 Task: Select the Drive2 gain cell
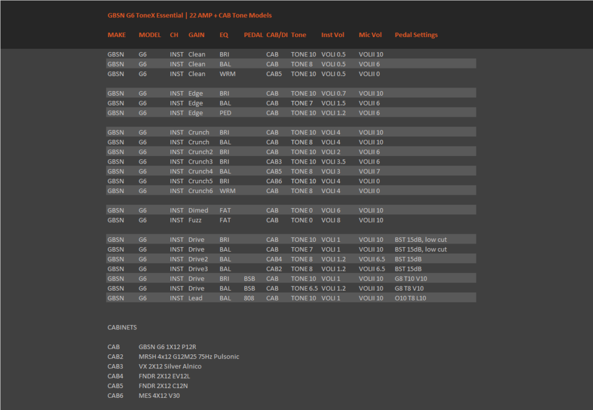tap(198, 259)
